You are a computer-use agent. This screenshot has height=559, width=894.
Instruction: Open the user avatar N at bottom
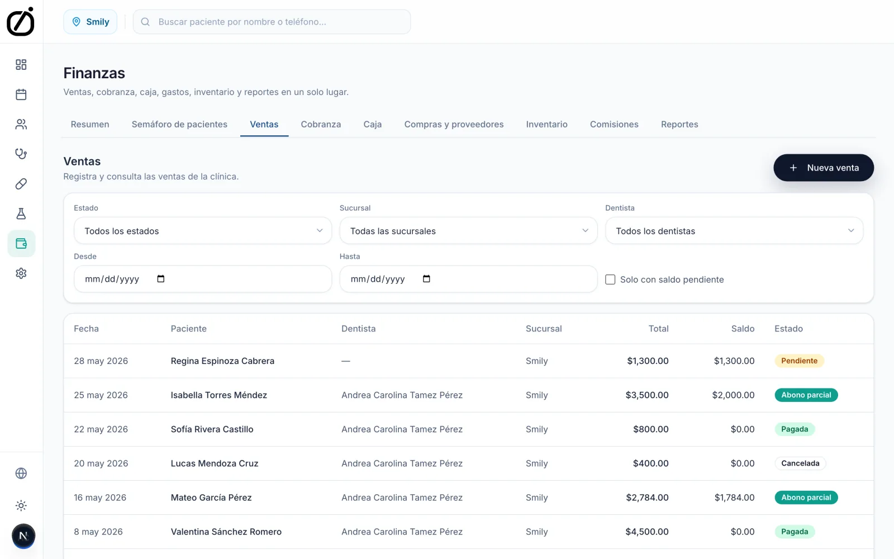23,536
